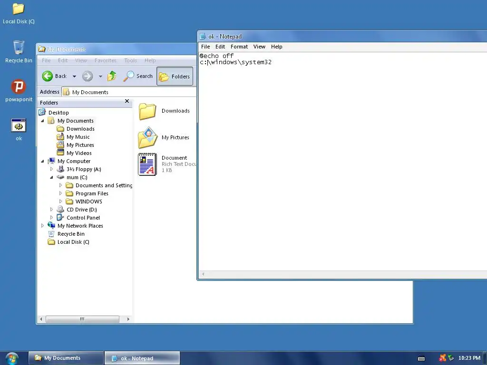Click the 10:23 PM clock
The height and width of the screenshot is (365, 487).
point(469,358)
